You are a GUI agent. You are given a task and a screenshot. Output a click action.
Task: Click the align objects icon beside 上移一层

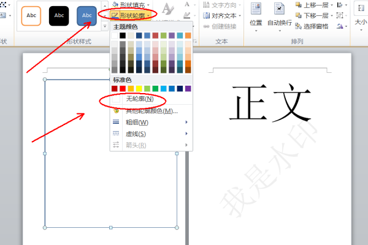(x=340, y=5)
